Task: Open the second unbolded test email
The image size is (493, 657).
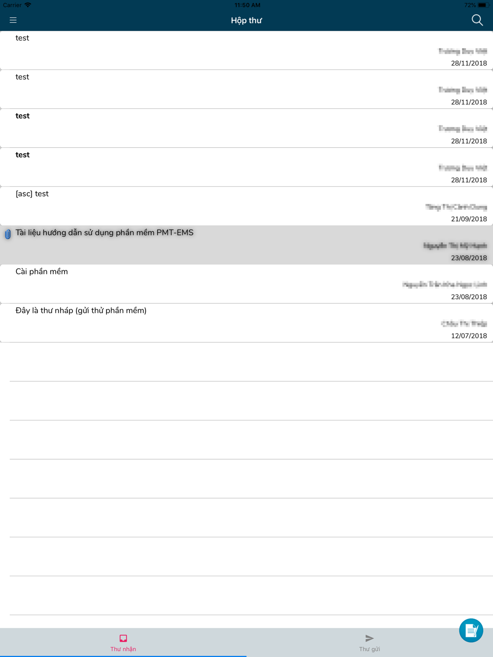Action: point(246,89)
